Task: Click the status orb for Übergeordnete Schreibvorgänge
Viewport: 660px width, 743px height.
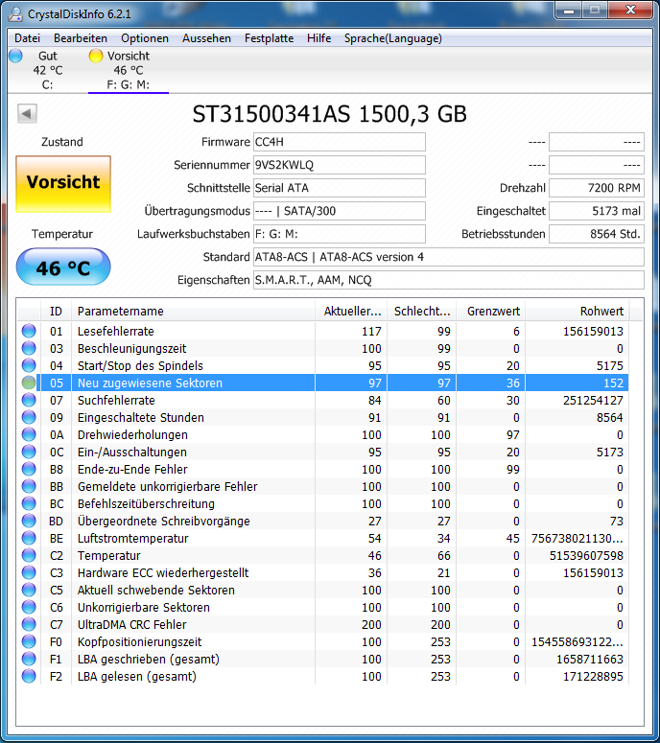Action: tap(29, 521)
